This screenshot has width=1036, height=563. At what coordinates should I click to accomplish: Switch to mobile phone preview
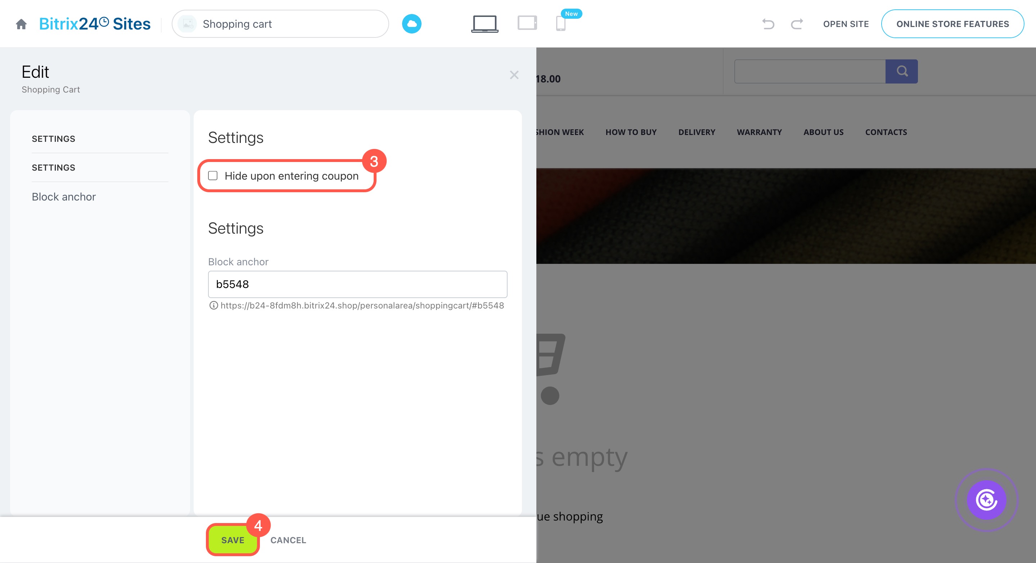[x=560, y=23]
